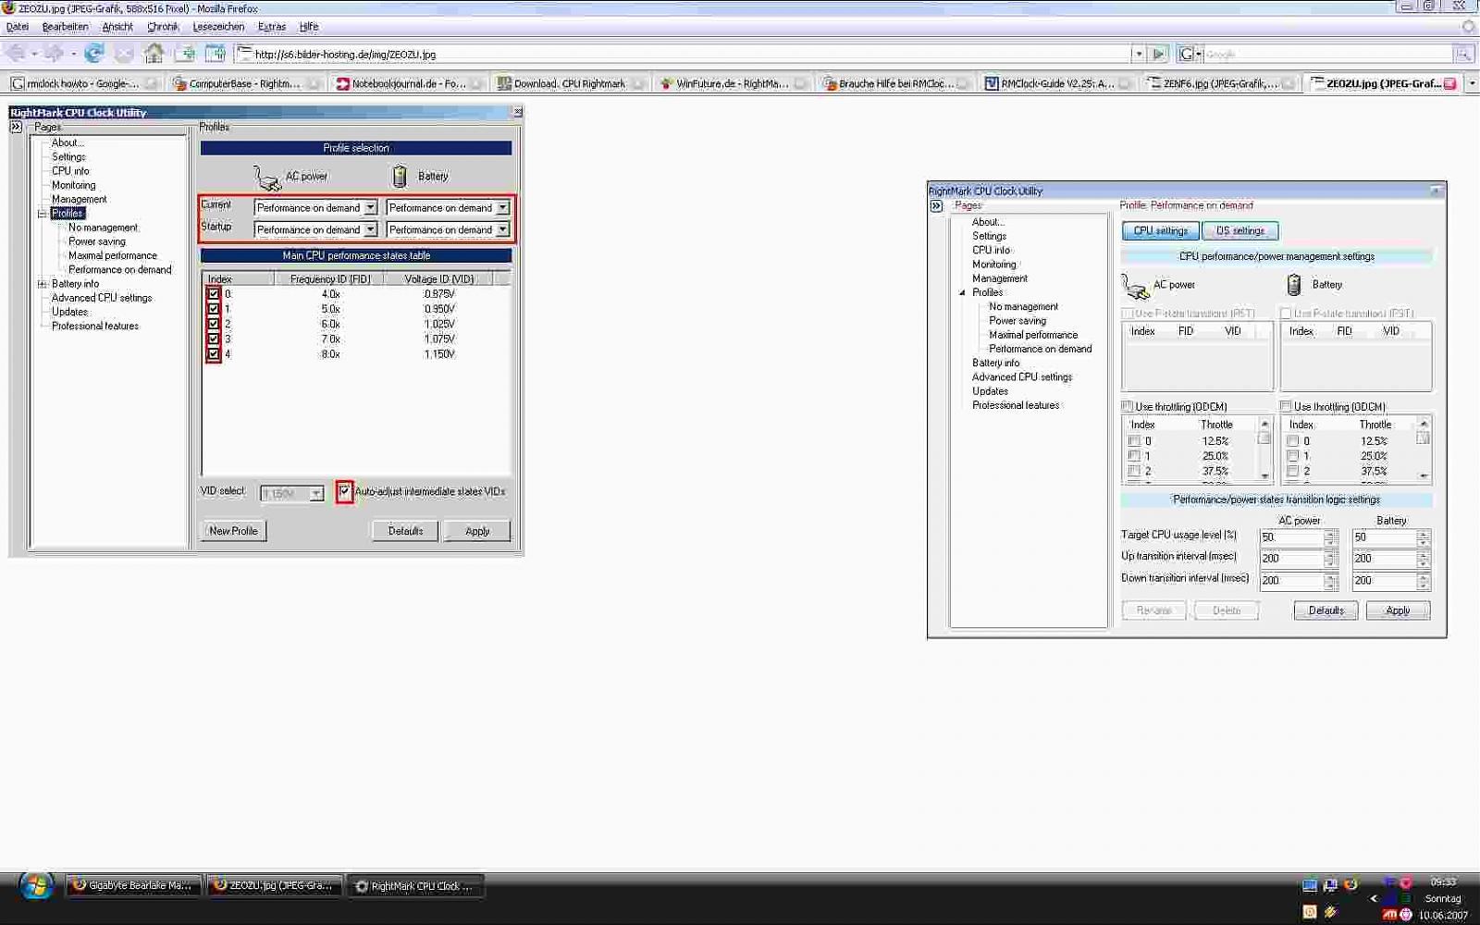This screenshot has height=925, width=1480.
Task: Uncheck index 0 state at 4.0x
Action: point(214,294)
